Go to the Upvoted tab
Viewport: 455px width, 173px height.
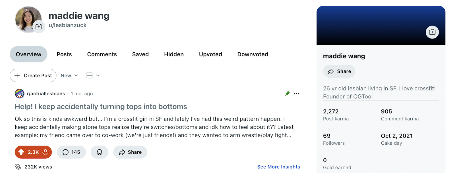[210, 54]
